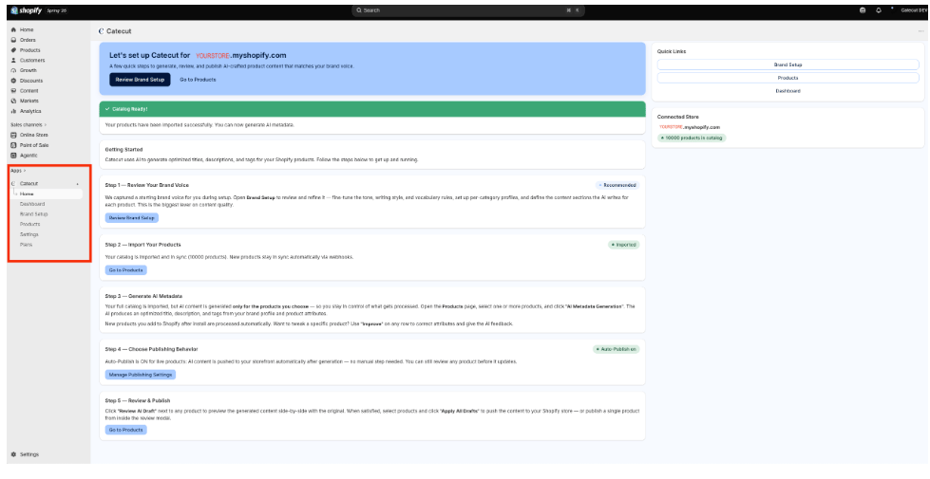Image resolution: width=930 pixels, height=479 pixels.
Task: Click Go to Products in blue banner
Action: tap(198, 80)
